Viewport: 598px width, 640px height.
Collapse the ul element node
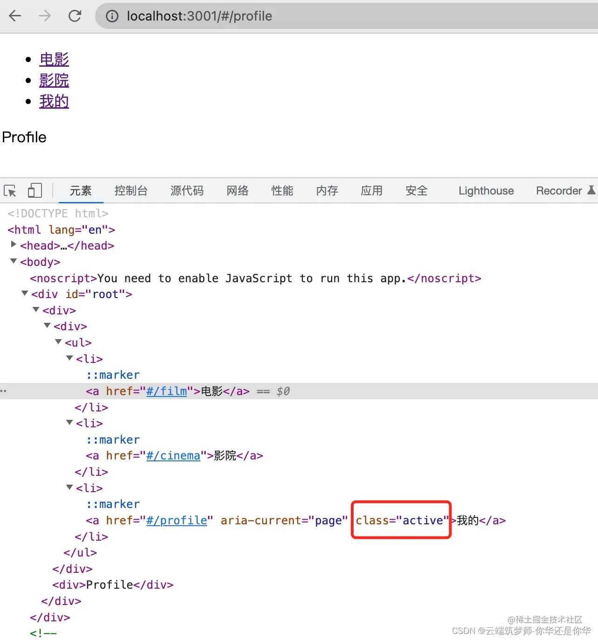(58, 342)
